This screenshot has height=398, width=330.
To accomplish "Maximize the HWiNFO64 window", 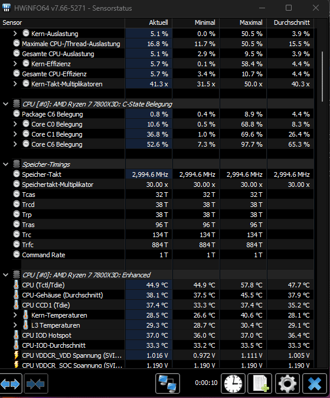I will pos(289,8).
